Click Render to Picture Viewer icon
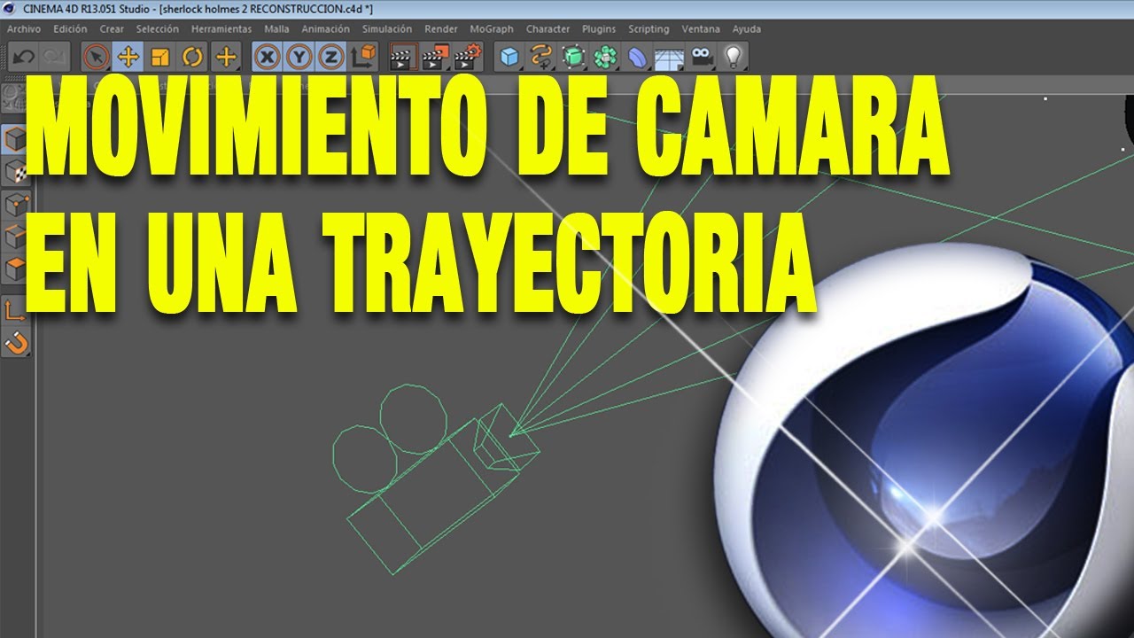This screenshot has width=1134, height=638. [x=435, y=58]
